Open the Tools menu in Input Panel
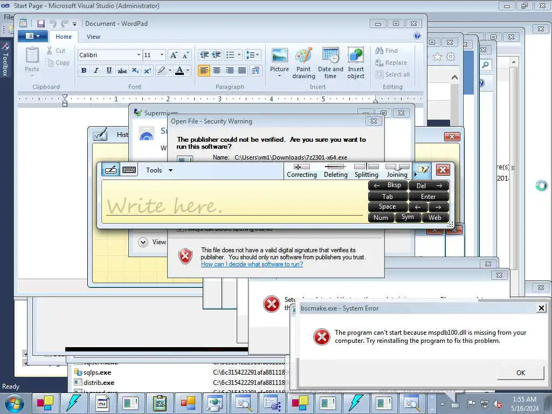Image resolution: width=552 pixels, height=414 pixels. 159,170
